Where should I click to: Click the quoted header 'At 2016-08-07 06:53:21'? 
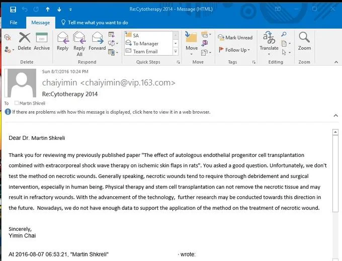pos(38,254)
